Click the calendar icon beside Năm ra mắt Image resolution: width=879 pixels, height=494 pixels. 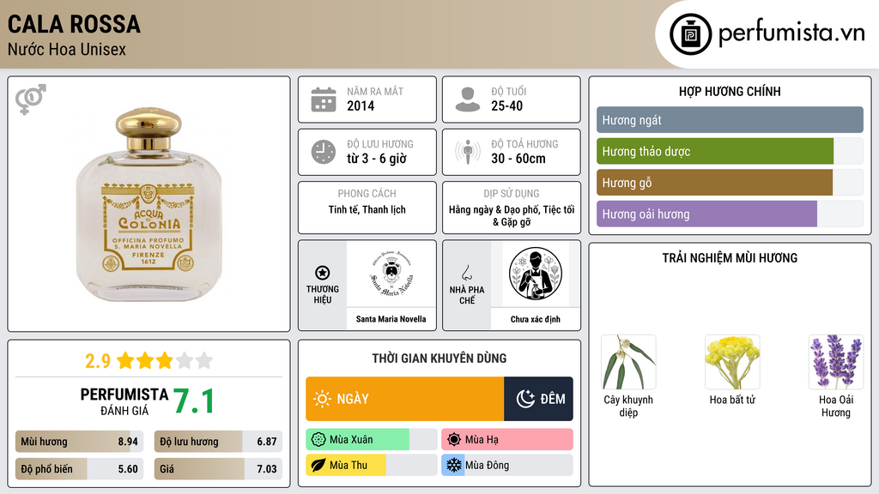click(x=324, y=99)
